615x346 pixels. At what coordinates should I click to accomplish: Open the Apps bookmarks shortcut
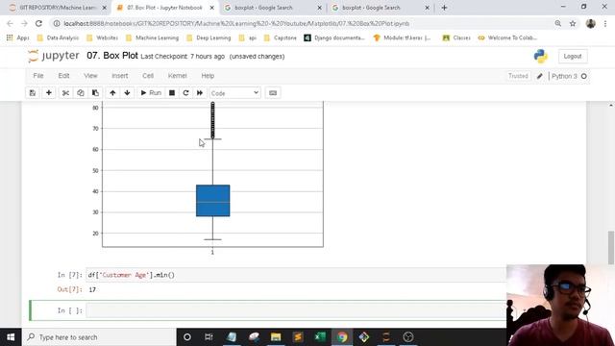(x=17, y=38)
